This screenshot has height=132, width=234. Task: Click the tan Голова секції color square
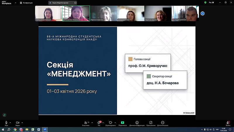coord(130,59)
